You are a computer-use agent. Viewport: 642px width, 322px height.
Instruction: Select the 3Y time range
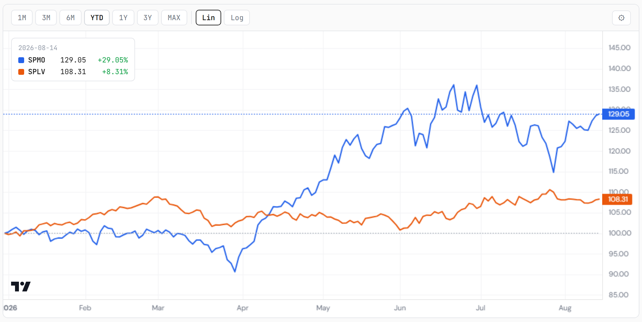pyautogui.click(x=148, y=18)
